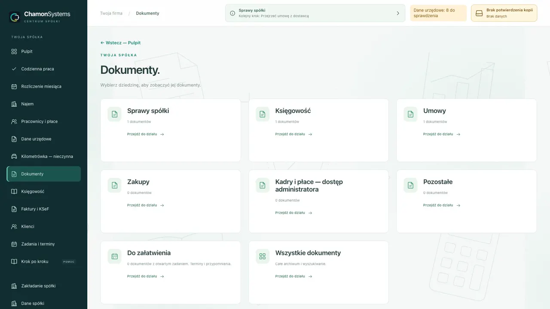Viewport: 550px width, 309px height.
Task: Click the Pracownicy i płace people icon
Action: 14,121
